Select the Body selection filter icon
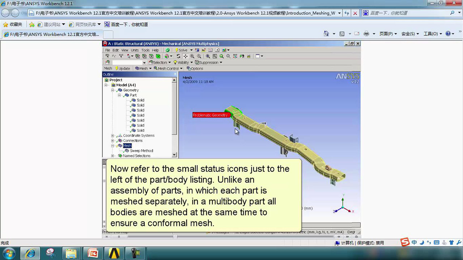The image size is (463, 260). pyautogui.click(x=158, y=56)
